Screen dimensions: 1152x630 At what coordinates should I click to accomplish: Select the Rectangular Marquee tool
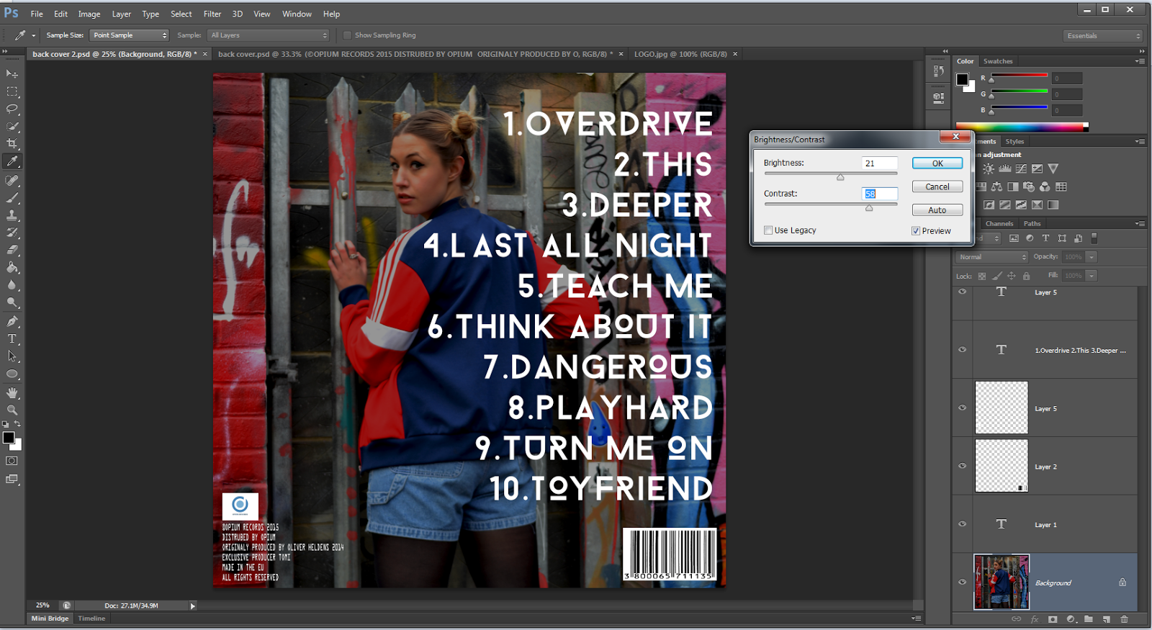[12, 91]
